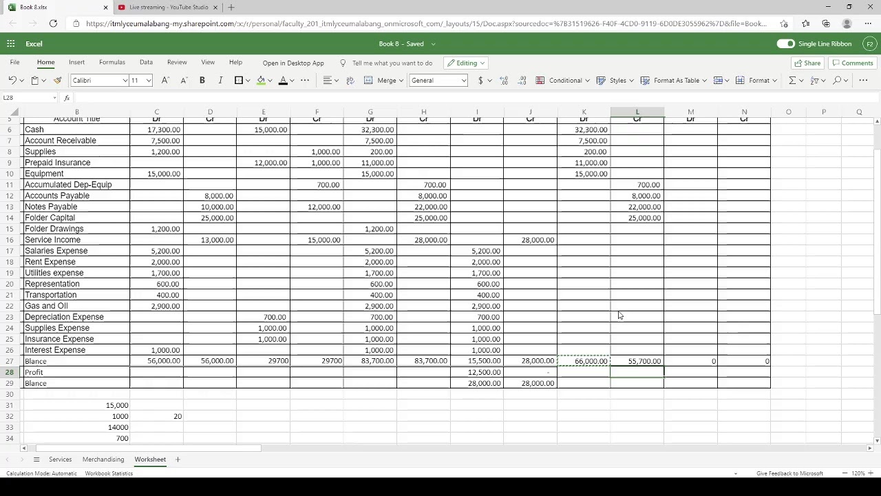The image size is (881, 496).
Task: Click Give Feedback to Microsoft link
Action: [789, 473]
